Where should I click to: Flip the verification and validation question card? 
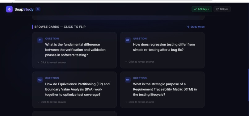(x=74, y=50)
